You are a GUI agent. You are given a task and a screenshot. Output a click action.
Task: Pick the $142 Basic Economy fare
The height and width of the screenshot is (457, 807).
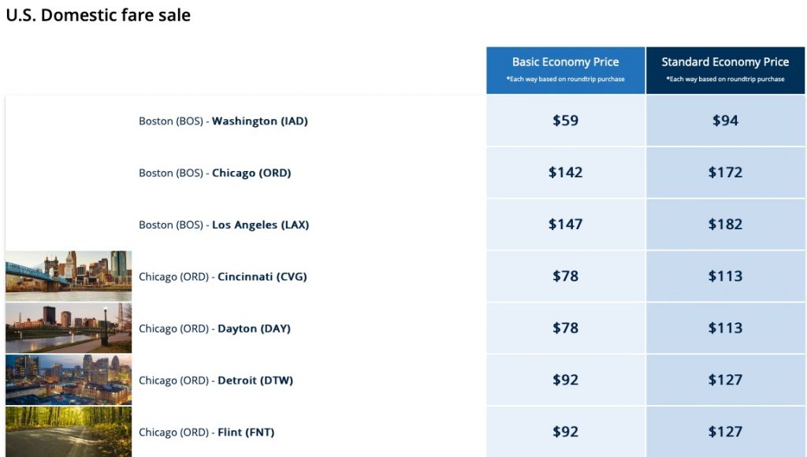pyautogui.click(x=566, y=173)
